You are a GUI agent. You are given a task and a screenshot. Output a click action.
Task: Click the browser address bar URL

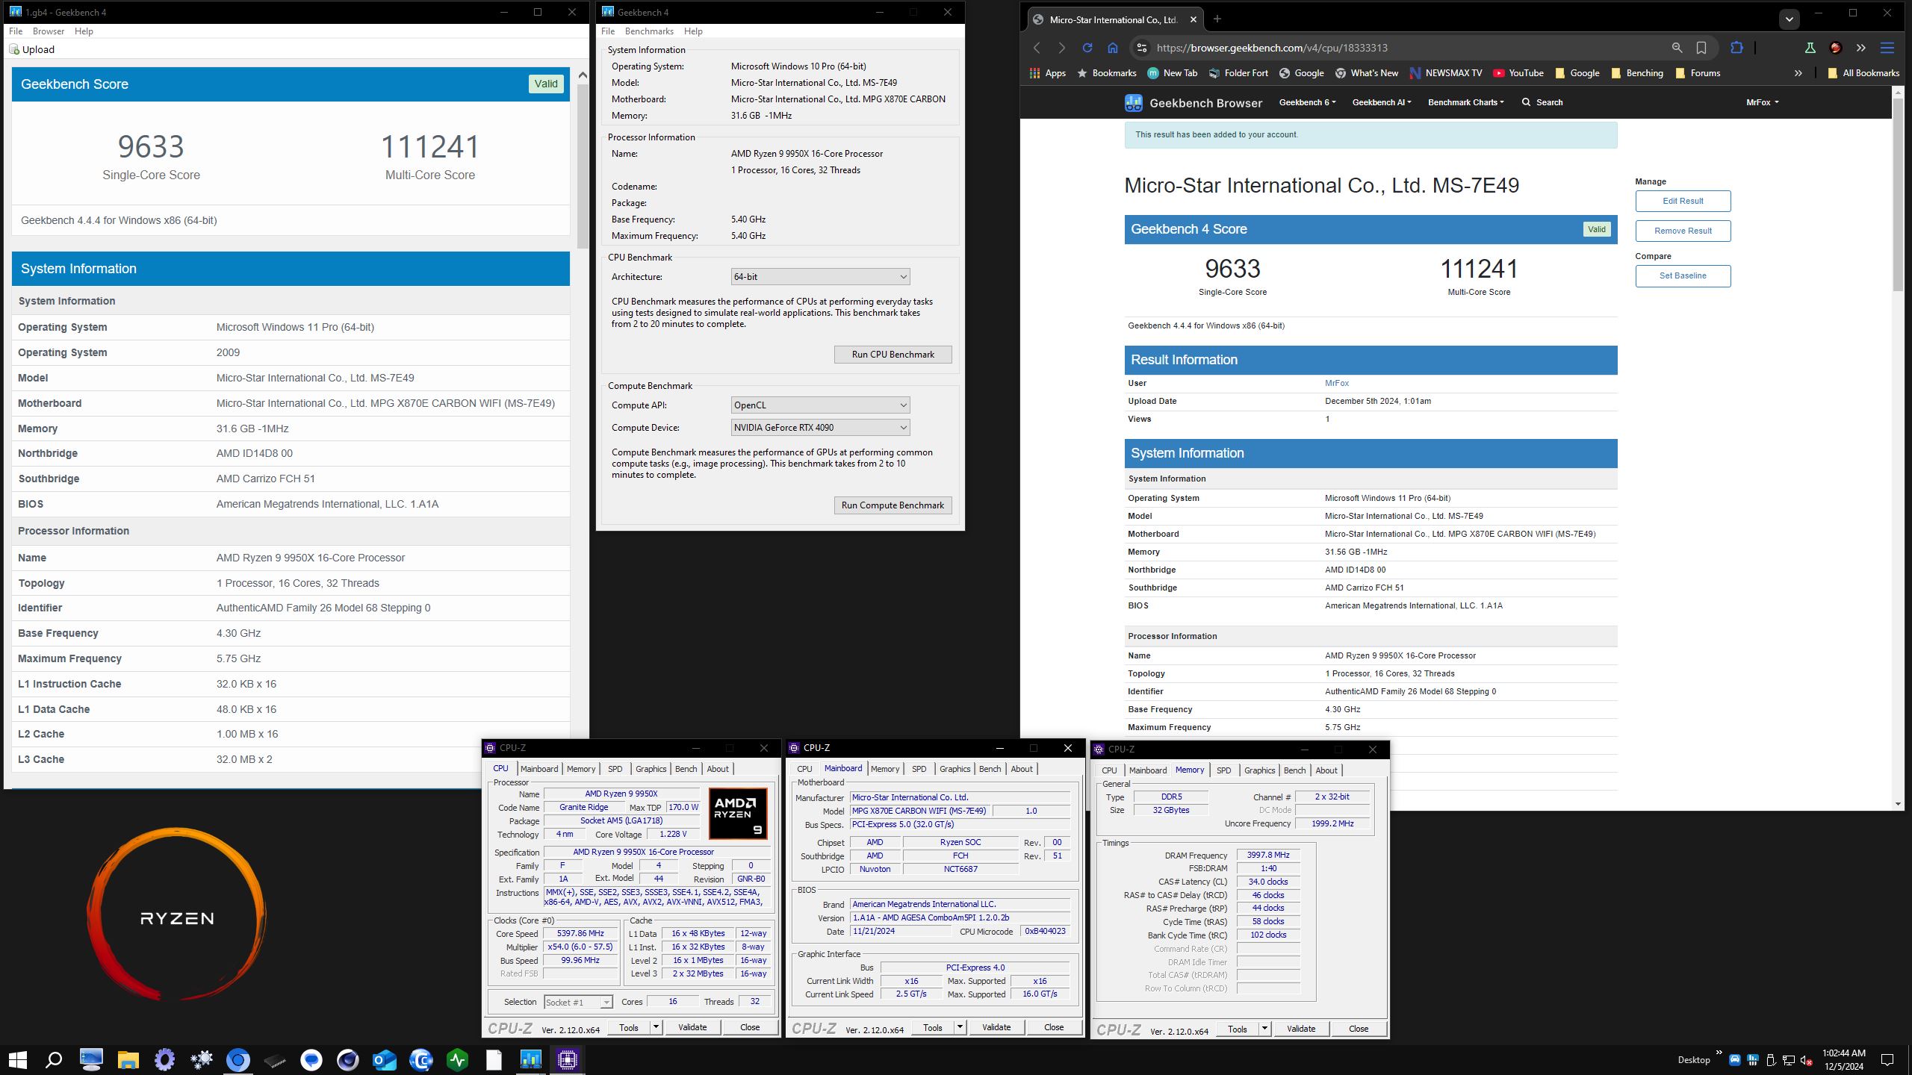point(1272,48)
